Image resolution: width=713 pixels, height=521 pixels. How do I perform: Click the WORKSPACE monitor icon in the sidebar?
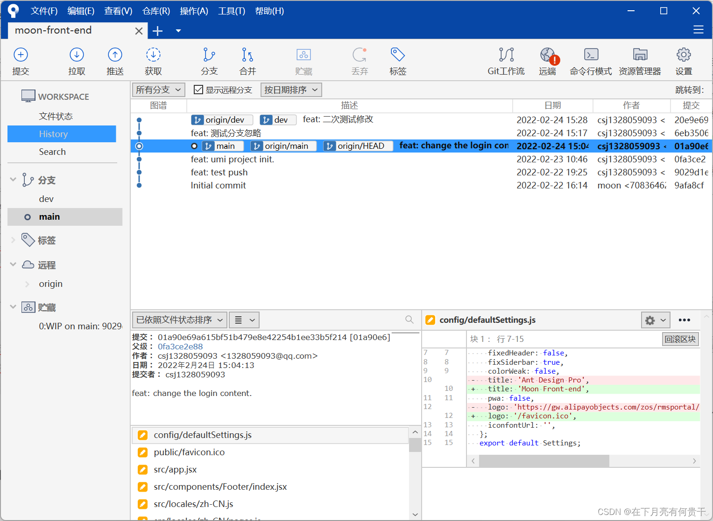[x=28, y=96]
